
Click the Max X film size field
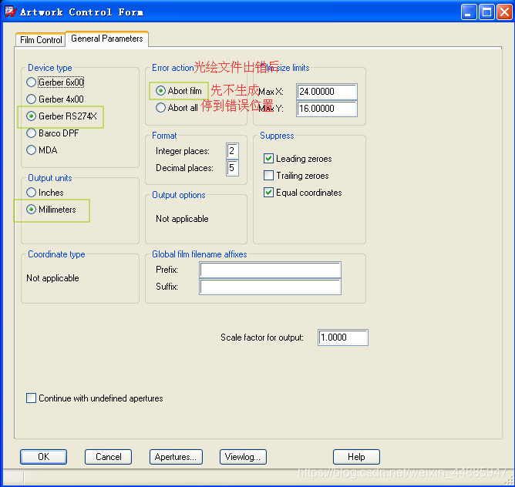pyautogui.click(x=327, y=92)
